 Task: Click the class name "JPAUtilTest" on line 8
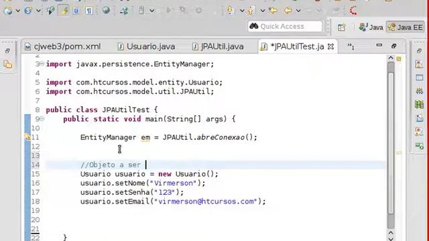point(126,110)
